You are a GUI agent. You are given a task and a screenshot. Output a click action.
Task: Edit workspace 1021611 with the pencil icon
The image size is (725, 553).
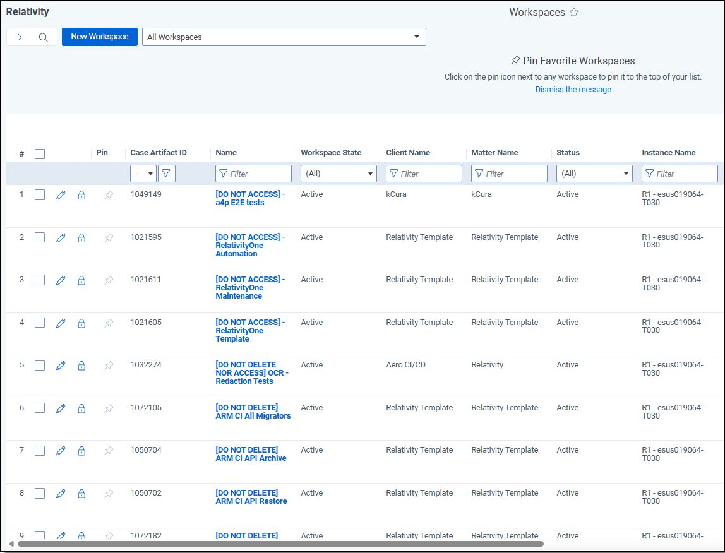(x=61, y=280)
